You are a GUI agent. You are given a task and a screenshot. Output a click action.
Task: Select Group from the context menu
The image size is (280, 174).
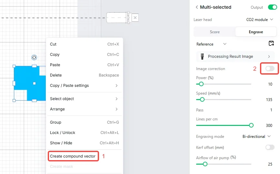click(84, 122)
